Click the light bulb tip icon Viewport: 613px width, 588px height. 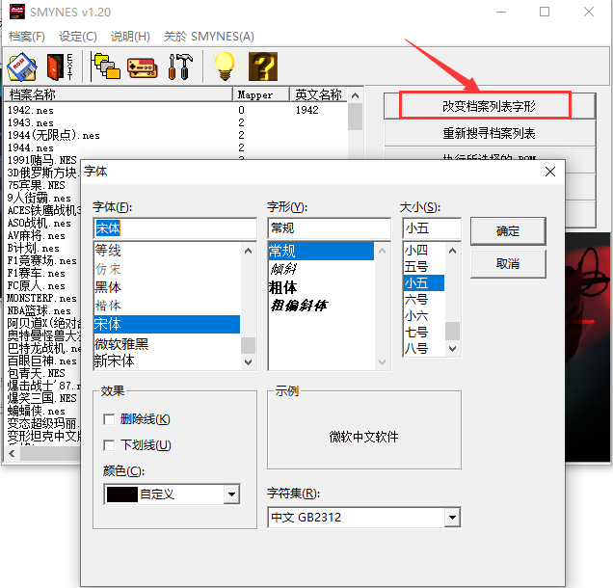point(225,66)
